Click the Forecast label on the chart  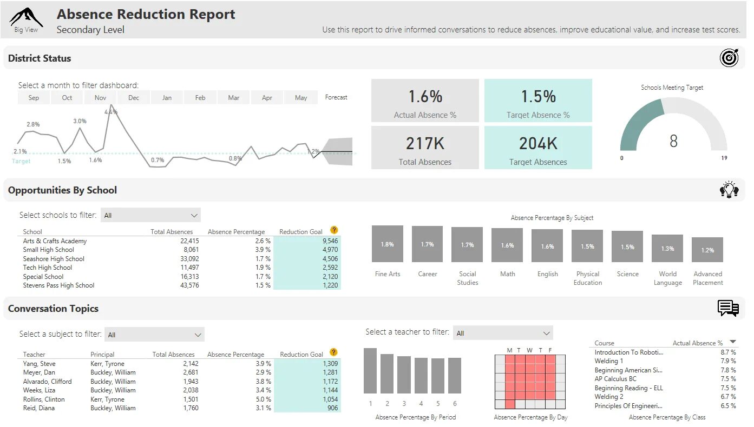[x=336, y=97]
